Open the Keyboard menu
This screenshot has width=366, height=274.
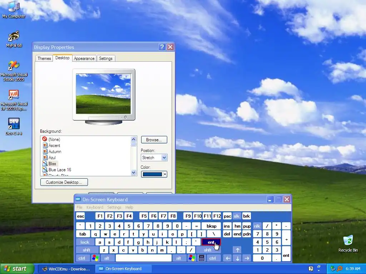pyautogui.click(x=95, y=207)
